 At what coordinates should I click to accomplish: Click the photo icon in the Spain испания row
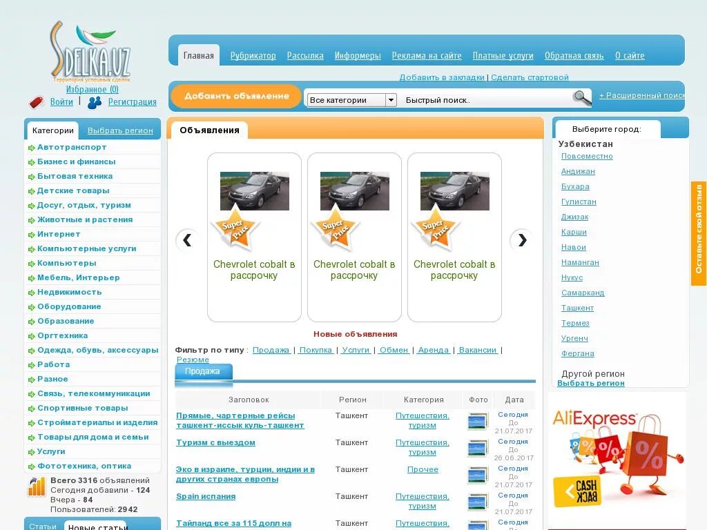click(x=478, y=502)
